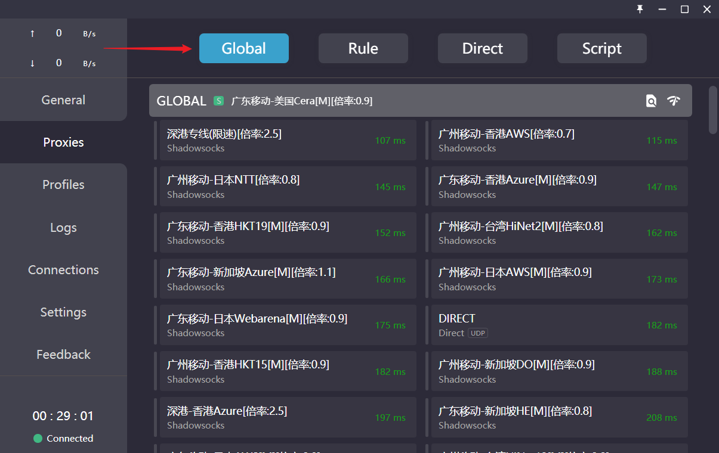Click the upload speed arrow
The image size is (719, 453).
[32, 33]
